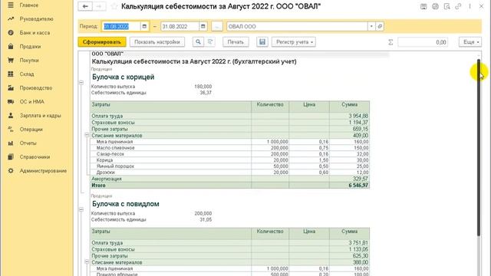491x276 pixels.
Task: Click the Печать button
Action: [x=236, y=42]
